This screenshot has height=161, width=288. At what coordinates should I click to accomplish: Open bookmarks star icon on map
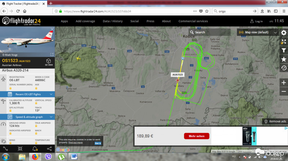click(x=284, y=59)
